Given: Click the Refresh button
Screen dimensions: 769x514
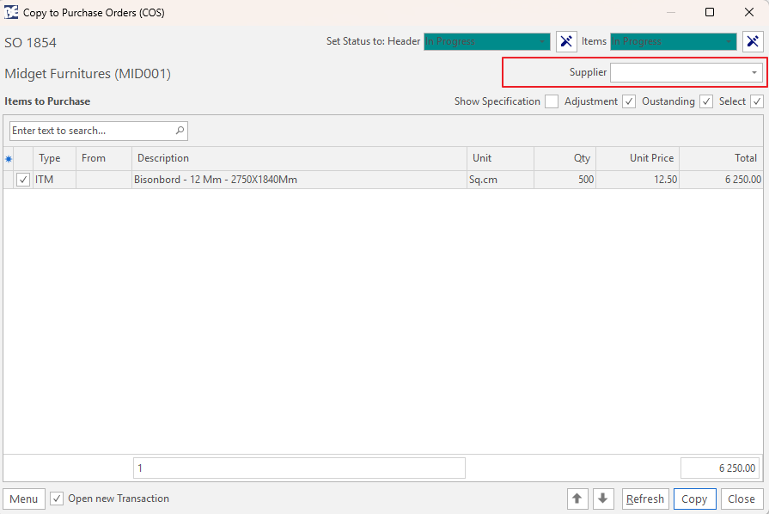Looking at the screenshot, I should point(645,499).
